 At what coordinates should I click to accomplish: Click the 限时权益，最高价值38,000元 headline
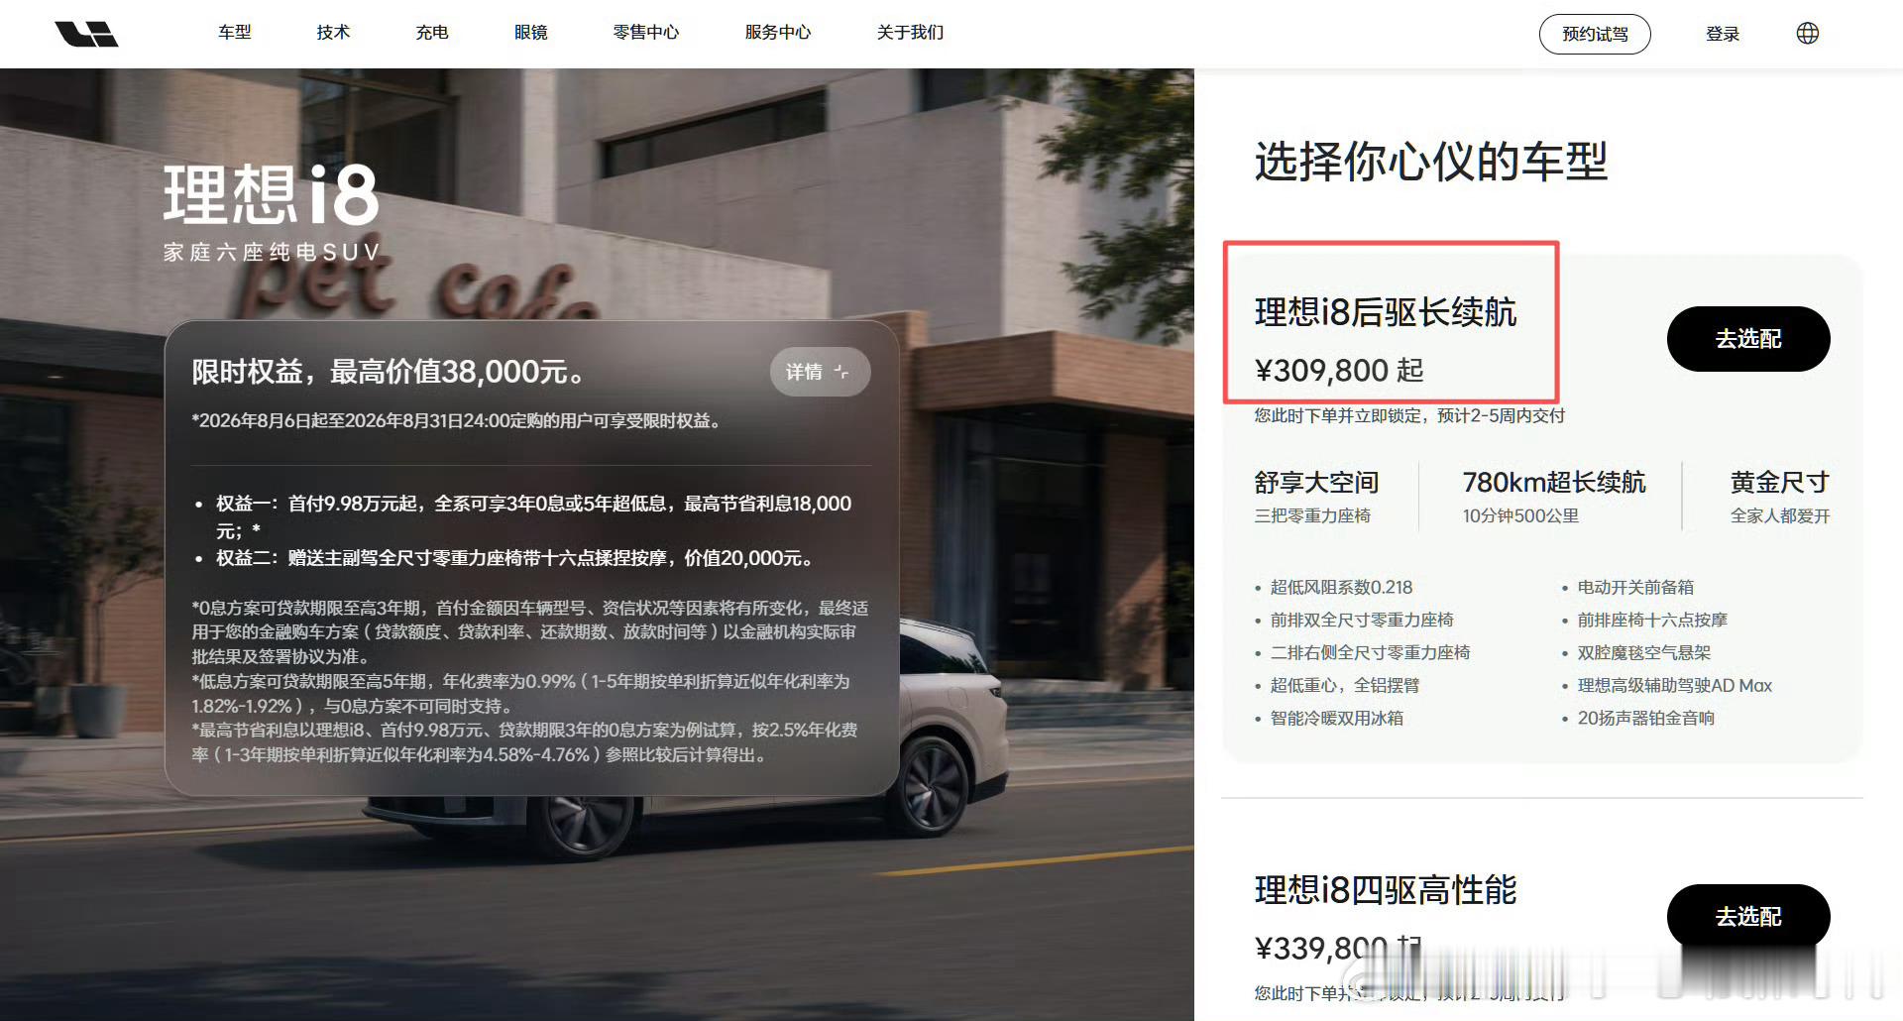click(388, 372)
